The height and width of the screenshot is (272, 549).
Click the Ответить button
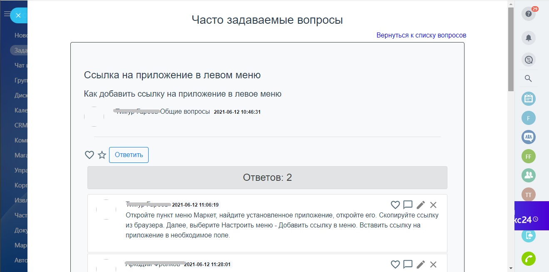point(129,155)
